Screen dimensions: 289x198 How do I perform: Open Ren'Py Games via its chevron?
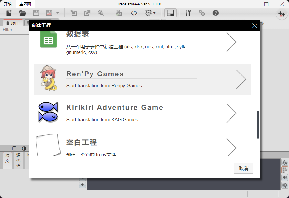click(241, 79)
